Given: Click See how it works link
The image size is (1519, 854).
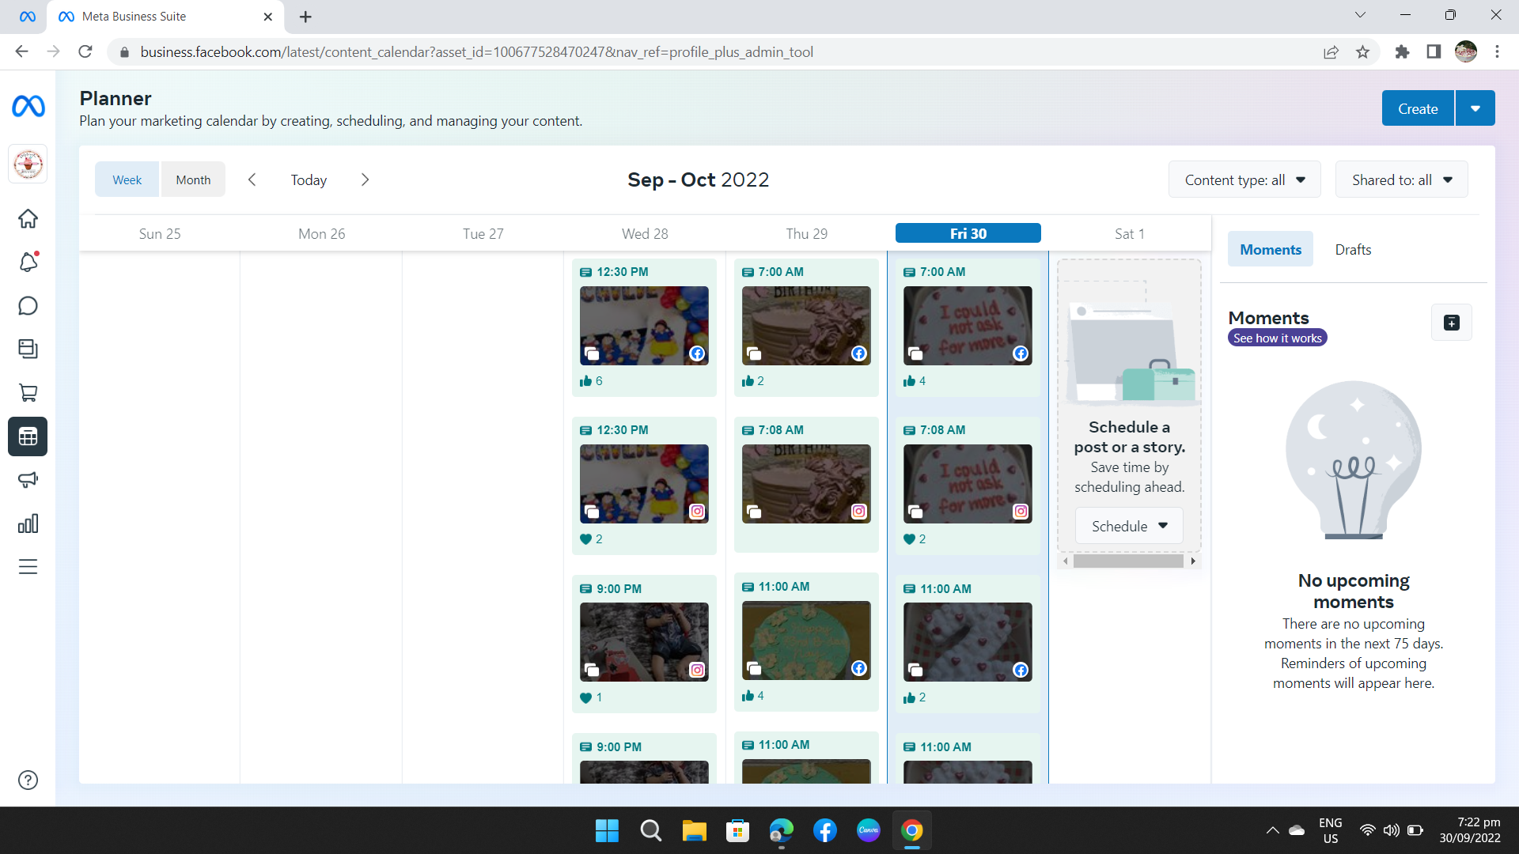Looking at the screenshot, I should tap(1277, 338).
